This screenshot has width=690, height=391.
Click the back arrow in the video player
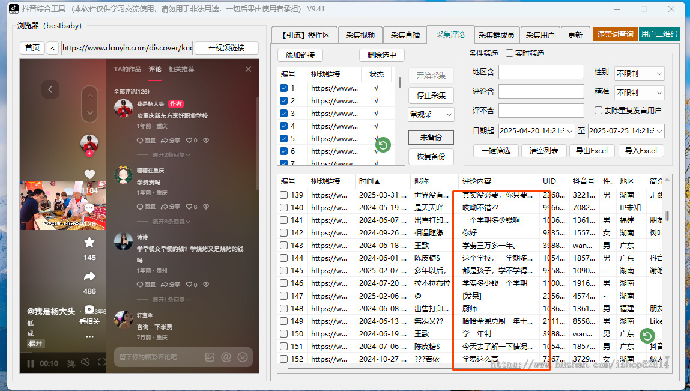coord(50,90)
